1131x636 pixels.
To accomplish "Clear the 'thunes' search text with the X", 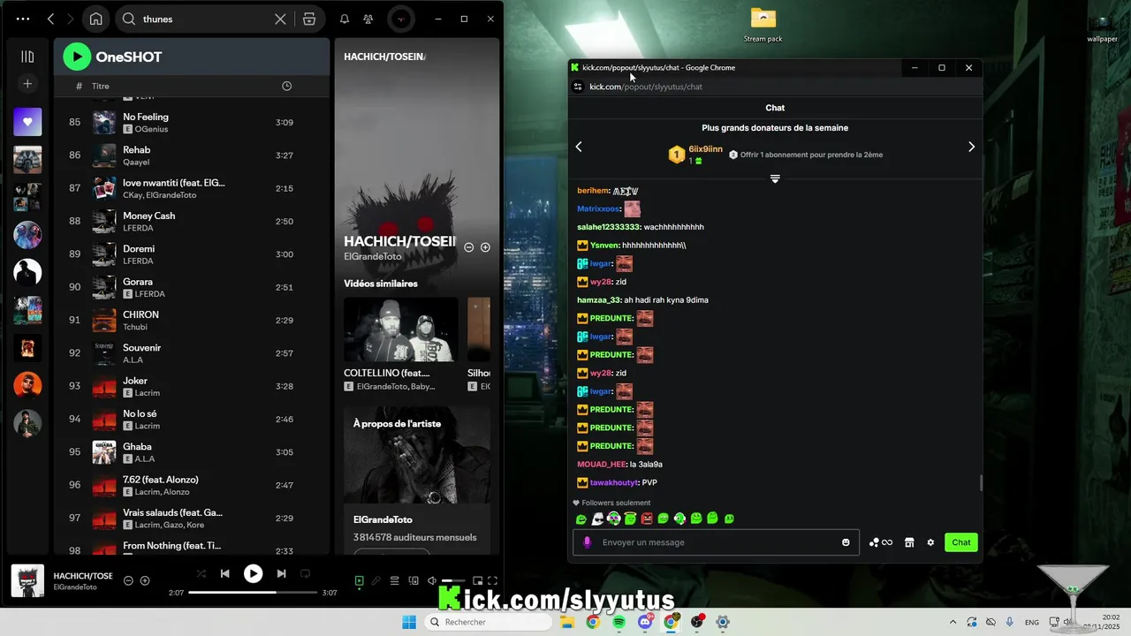I will point(280,19).
